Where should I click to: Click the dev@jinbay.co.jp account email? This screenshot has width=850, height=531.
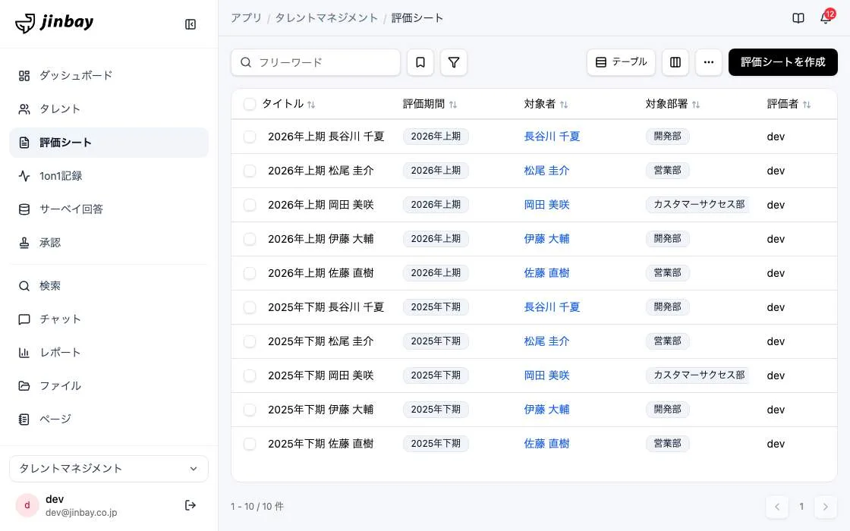tap(81, 513)
